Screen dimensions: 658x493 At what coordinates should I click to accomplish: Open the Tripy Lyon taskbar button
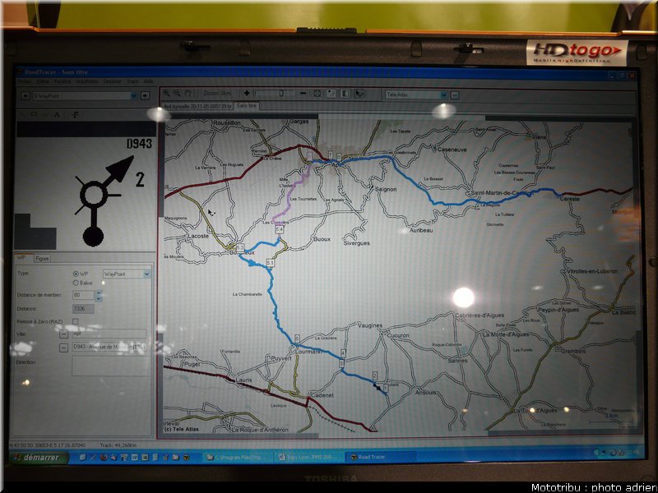(x=309, y=457)
